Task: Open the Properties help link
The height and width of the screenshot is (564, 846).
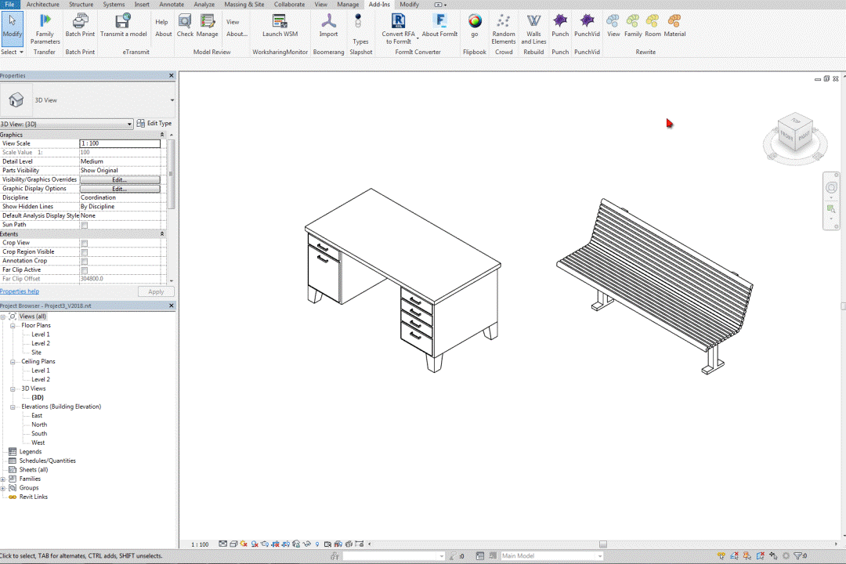Action: click(x=20, y=291)
